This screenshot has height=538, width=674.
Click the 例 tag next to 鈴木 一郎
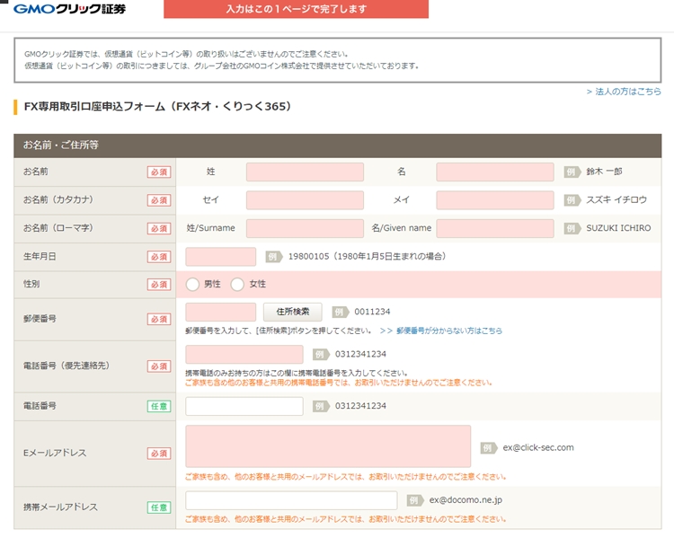pyautogui.click(x=572, y=172)
